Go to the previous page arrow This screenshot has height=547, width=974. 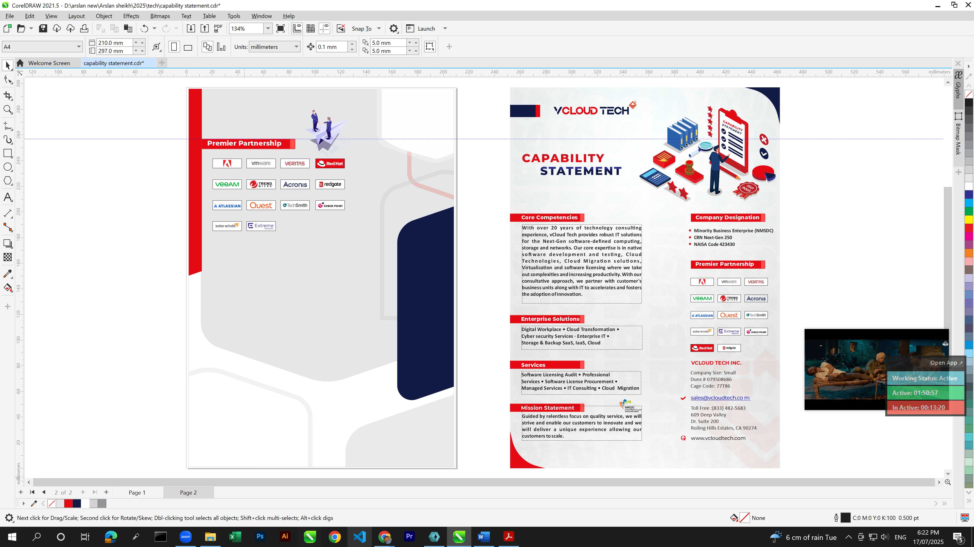point(43,492)
